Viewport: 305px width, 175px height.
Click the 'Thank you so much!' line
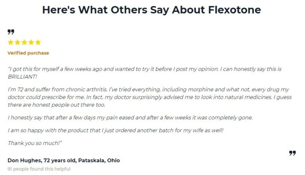(x=30, y=143)
